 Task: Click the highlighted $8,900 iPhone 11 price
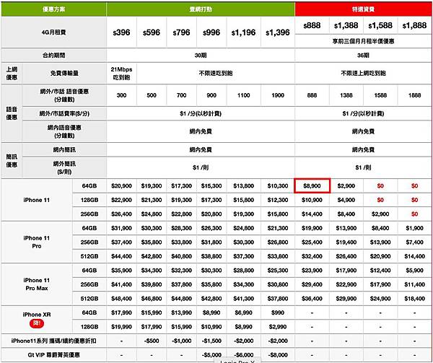tap(312, 185)
